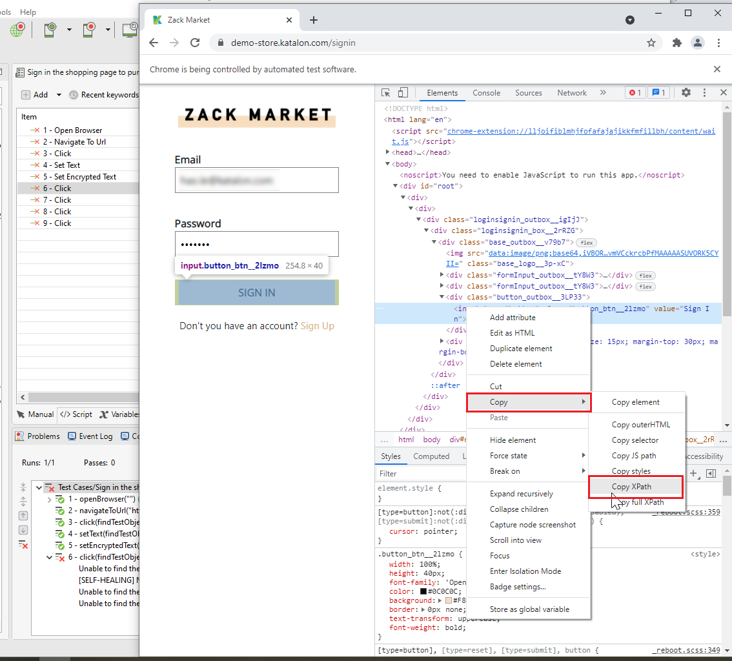Switch to the Console tab
Screen dimensions: 732x661
pyautogui.click(x=486, y=92)
